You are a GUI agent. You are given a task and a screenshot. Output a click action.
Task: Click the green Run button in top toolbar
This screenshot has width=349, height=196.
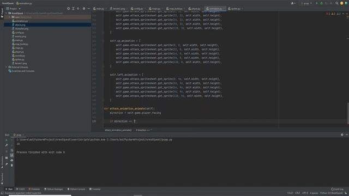[x=317, y=3]
